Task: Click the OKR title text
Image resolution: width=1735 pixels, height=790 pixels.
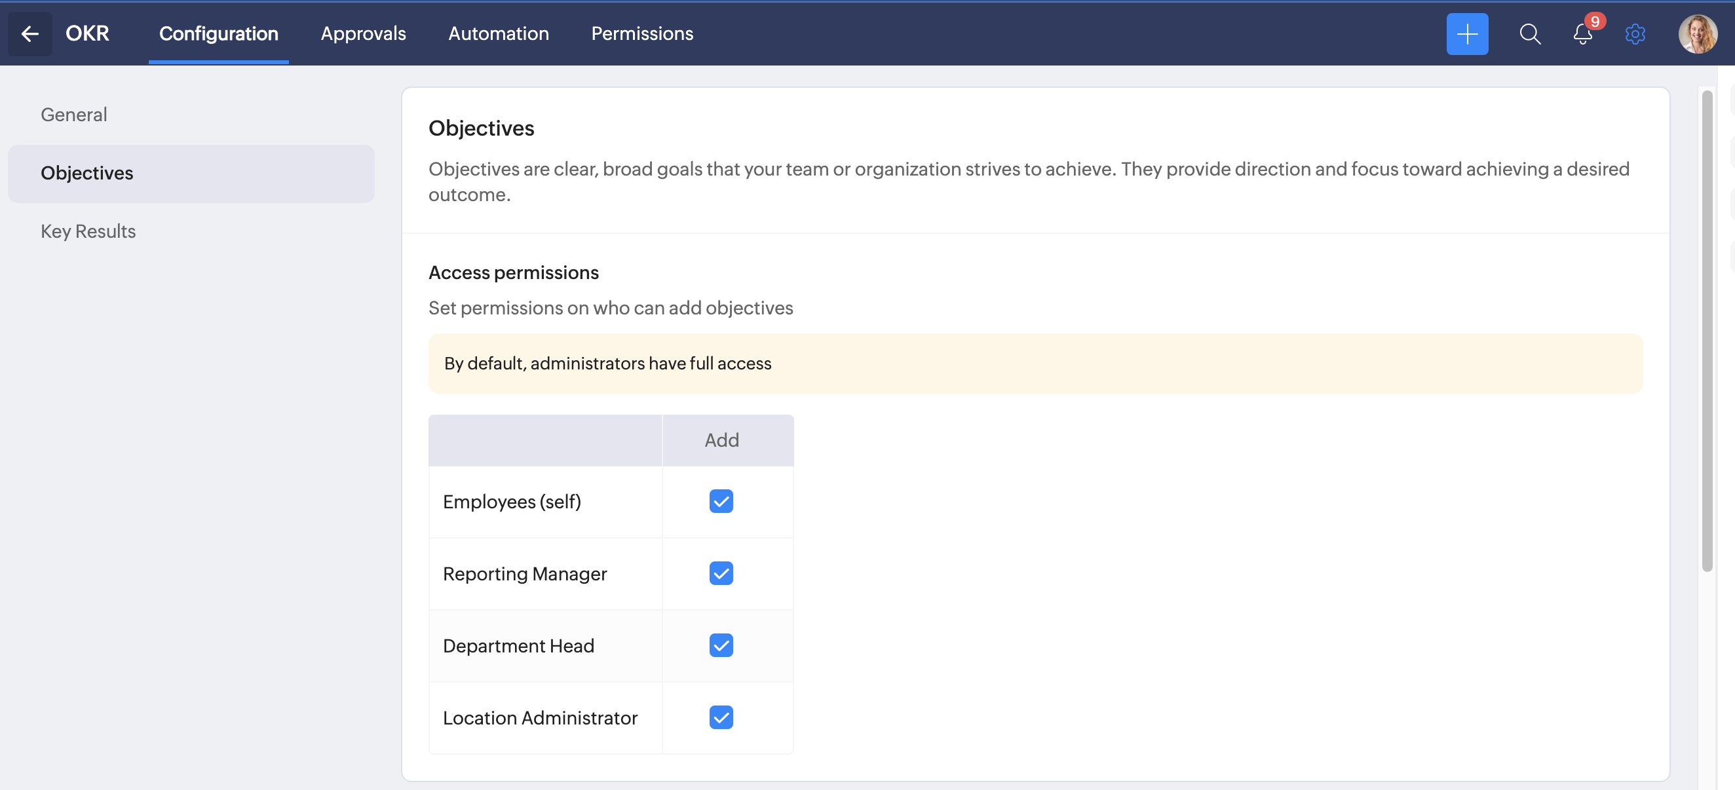Action: tap(87, 33)
